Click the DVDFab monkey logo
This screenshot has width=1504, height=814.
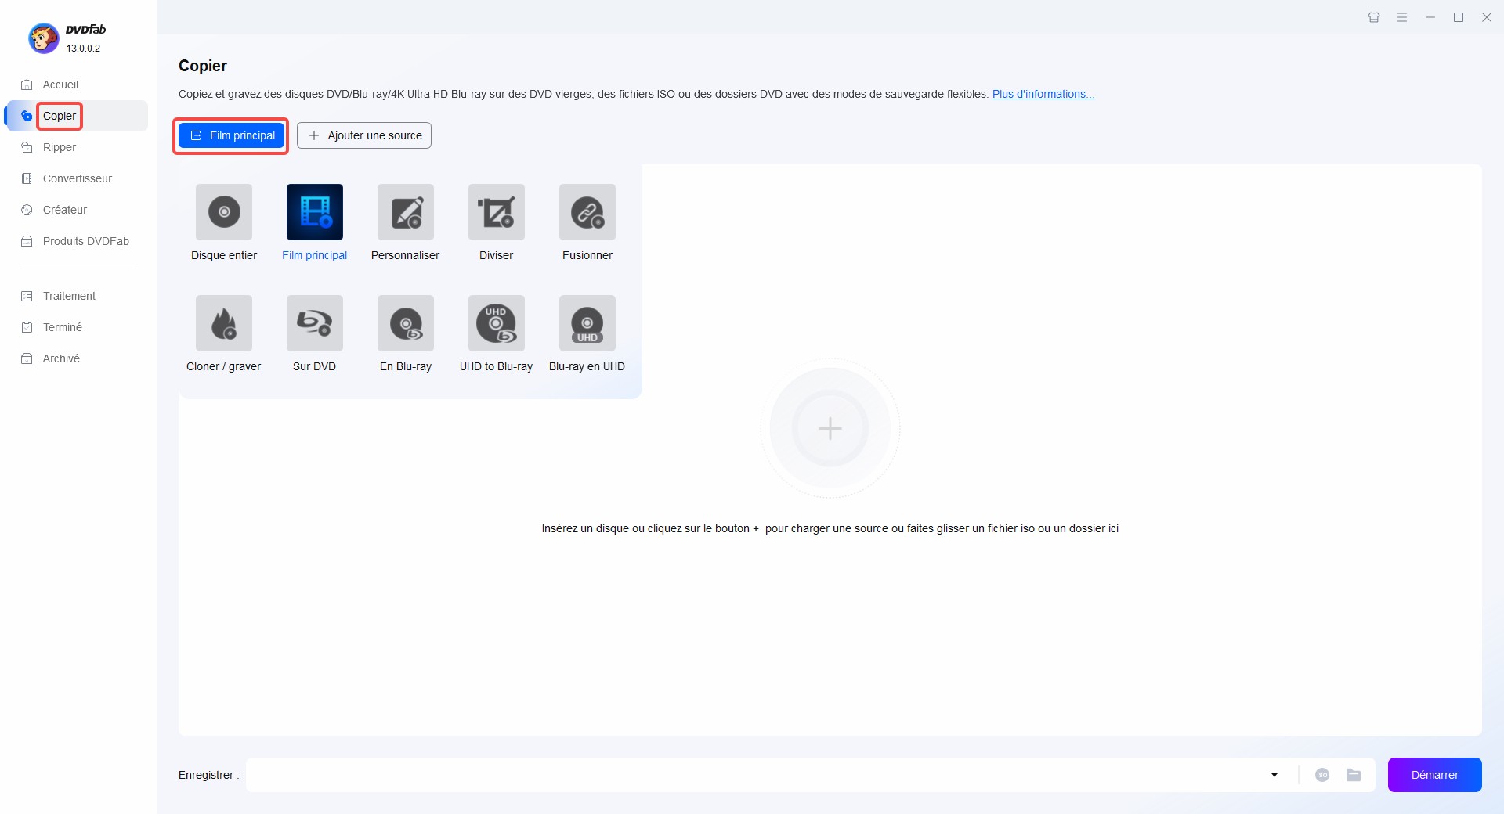44,38
